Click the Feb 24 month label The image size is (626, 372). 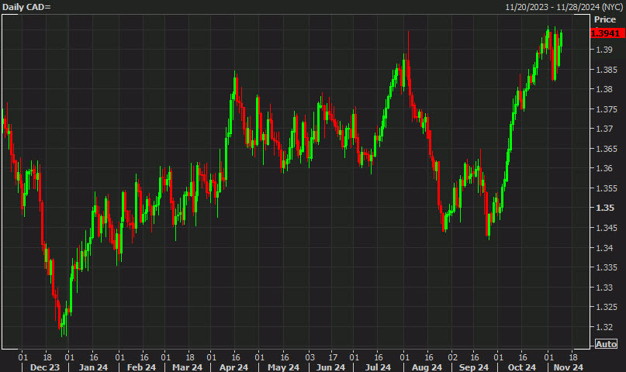(x=141, y=367)
